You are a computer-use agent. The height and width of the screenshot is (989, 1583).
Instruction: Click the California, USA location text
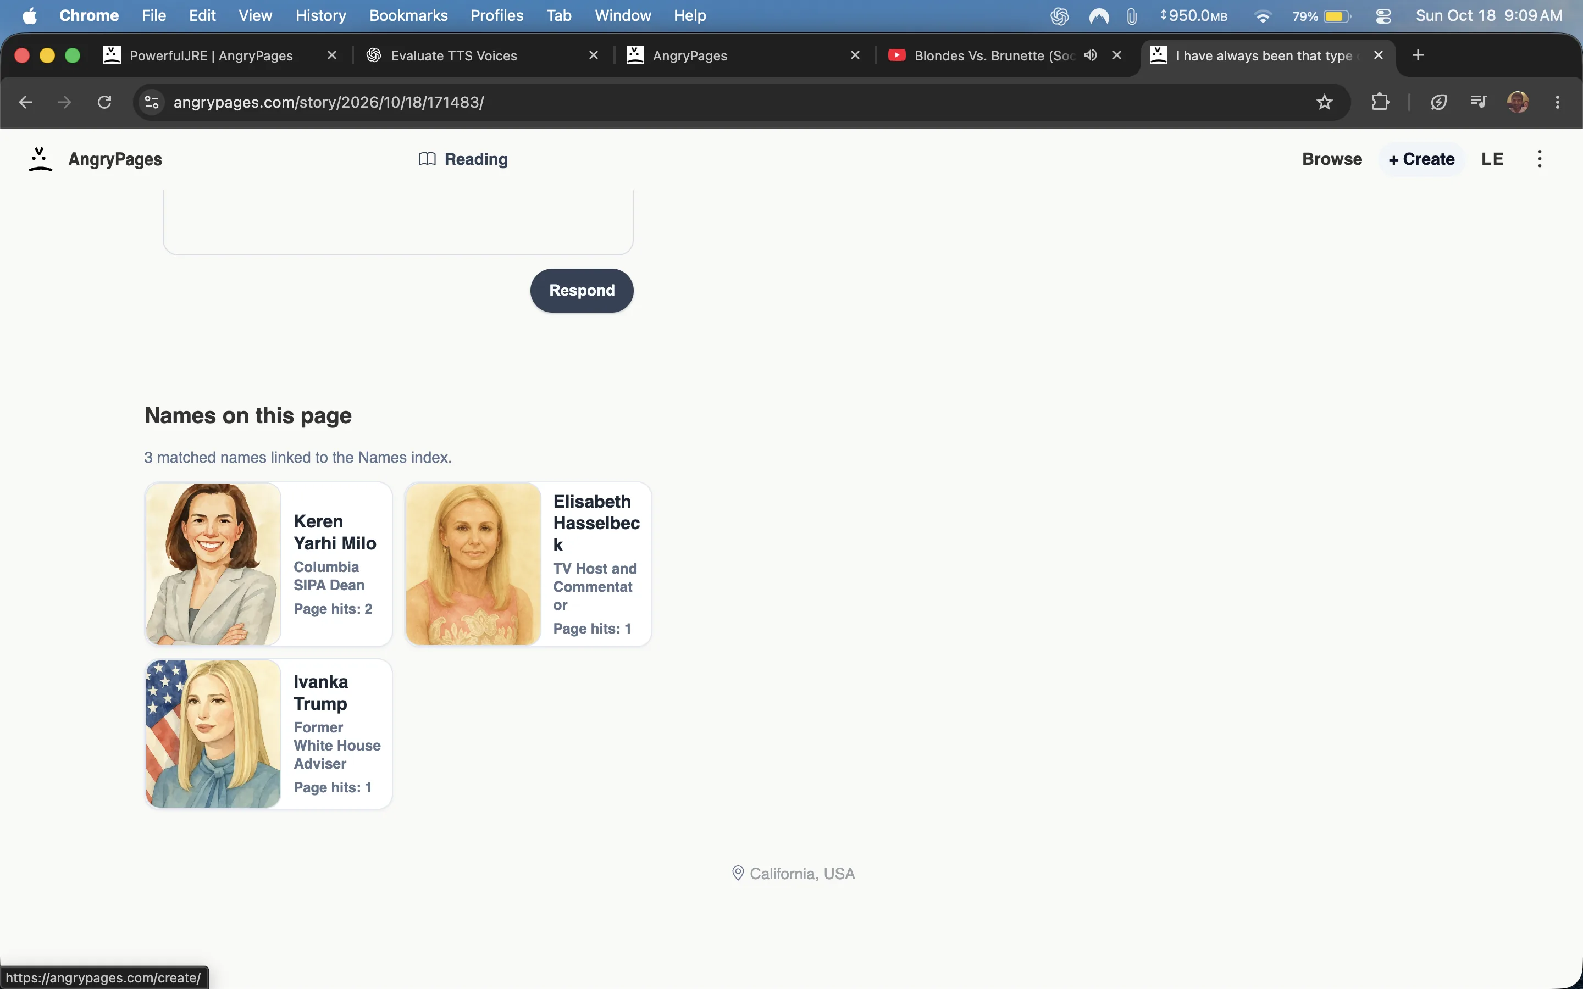point(802,874)
